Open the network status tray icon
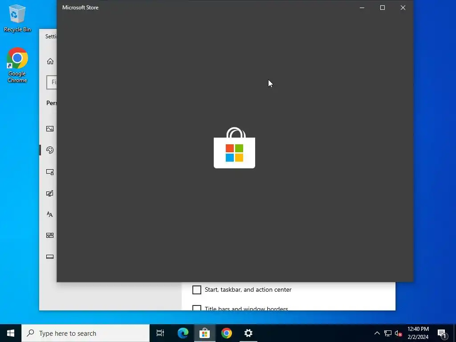Image resolution: width=456 pixels, height=342 pixels. tap(388, 333)
